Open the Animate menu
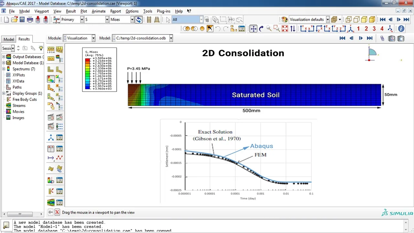 (99, 11)
